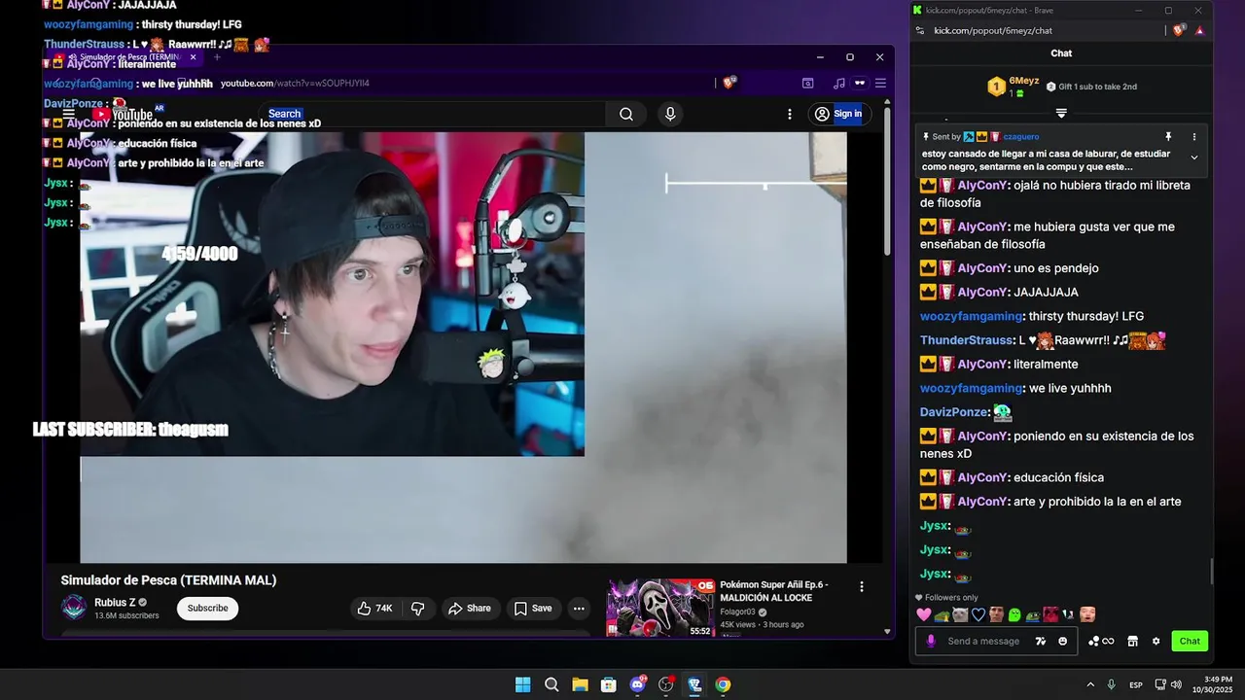
Task: Open the 6Meyz top gifter entry
Action: (x=1013, y=87)
